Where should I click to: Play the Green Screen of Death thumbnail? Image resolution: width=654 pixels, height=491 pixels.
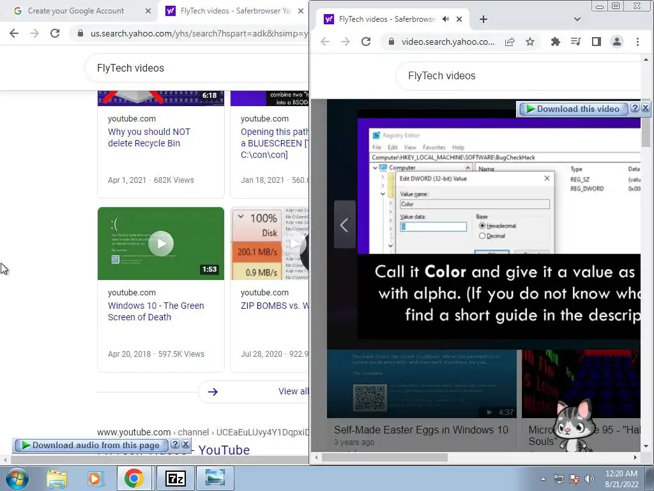point(160,244)
